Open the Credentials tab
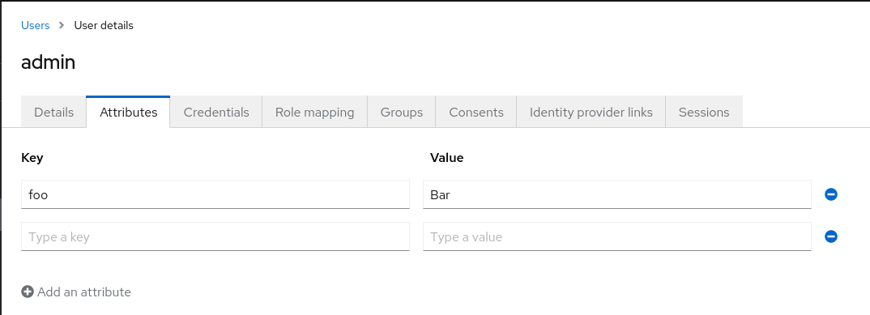This screenshot has width=870, height=315. coord(216,112)
